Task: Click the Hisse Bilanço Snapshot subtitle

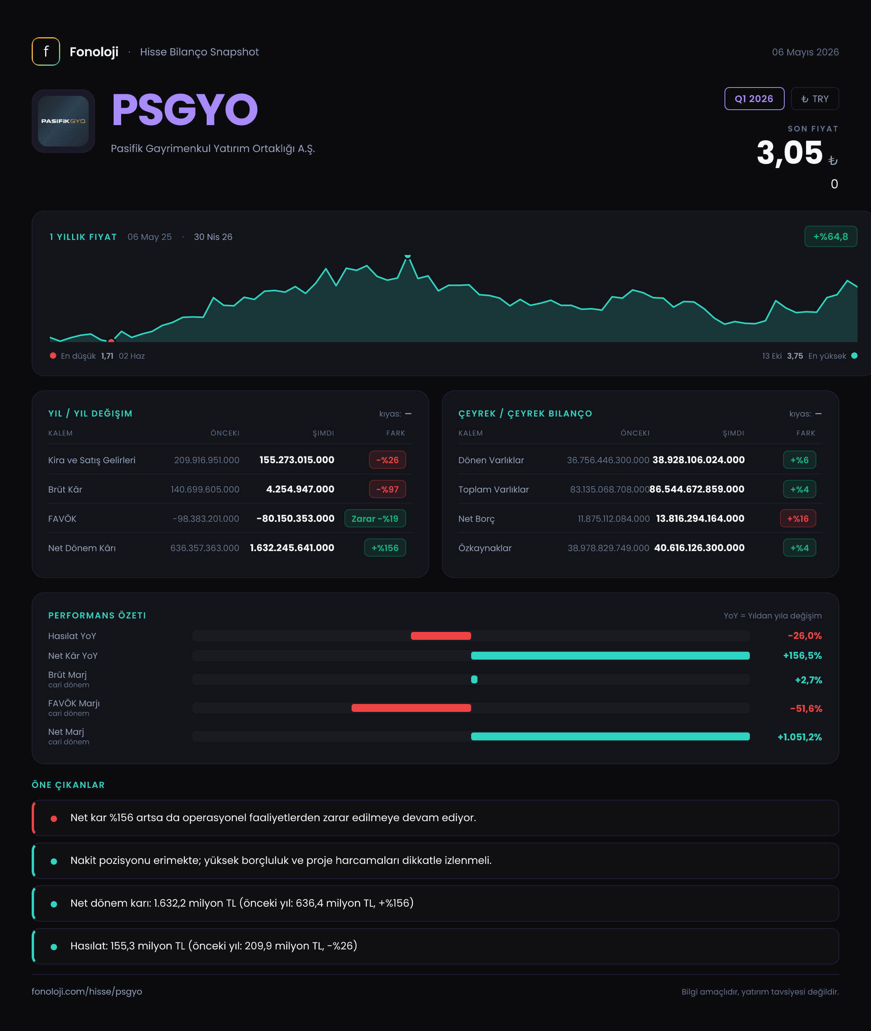Action: pos(199,52)
